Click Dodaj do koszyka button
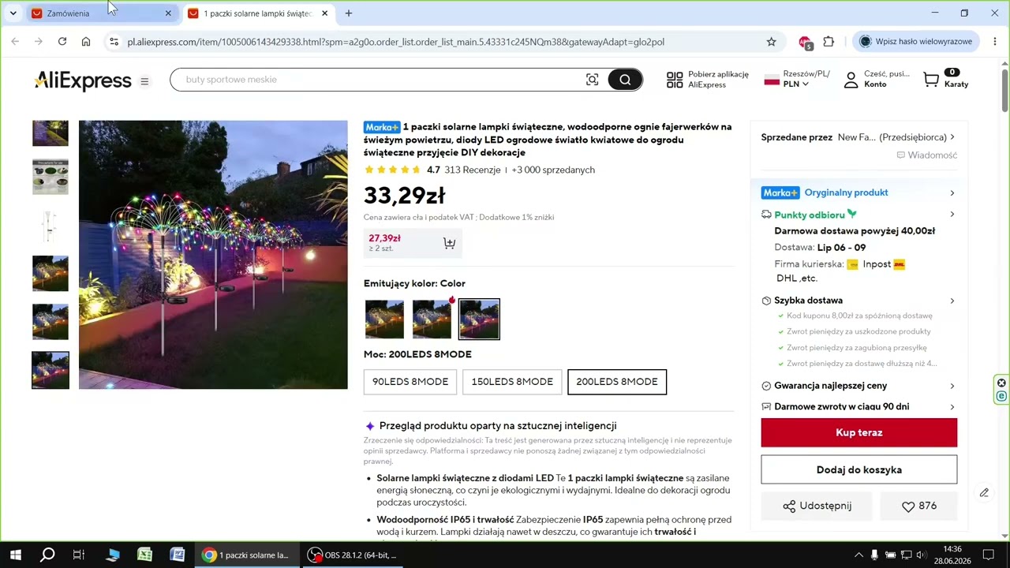 (858, 469)
